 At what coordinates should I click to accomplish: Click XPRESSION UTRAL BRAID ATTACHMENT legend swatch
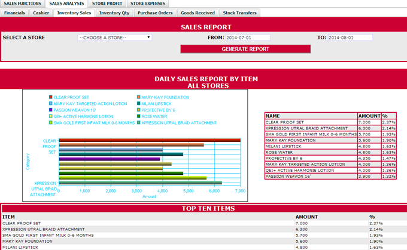tap(139, 123)
